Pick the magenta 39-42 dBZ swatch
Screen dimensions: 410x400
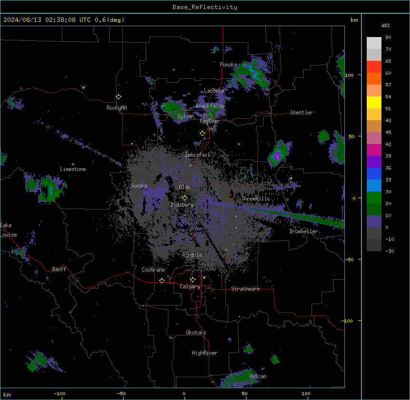click(x=374, y=150)
